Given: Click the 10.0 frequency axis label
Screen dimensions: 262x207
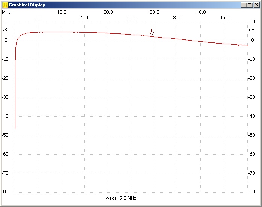Looking at the screenshot, I should coord(62,12).
